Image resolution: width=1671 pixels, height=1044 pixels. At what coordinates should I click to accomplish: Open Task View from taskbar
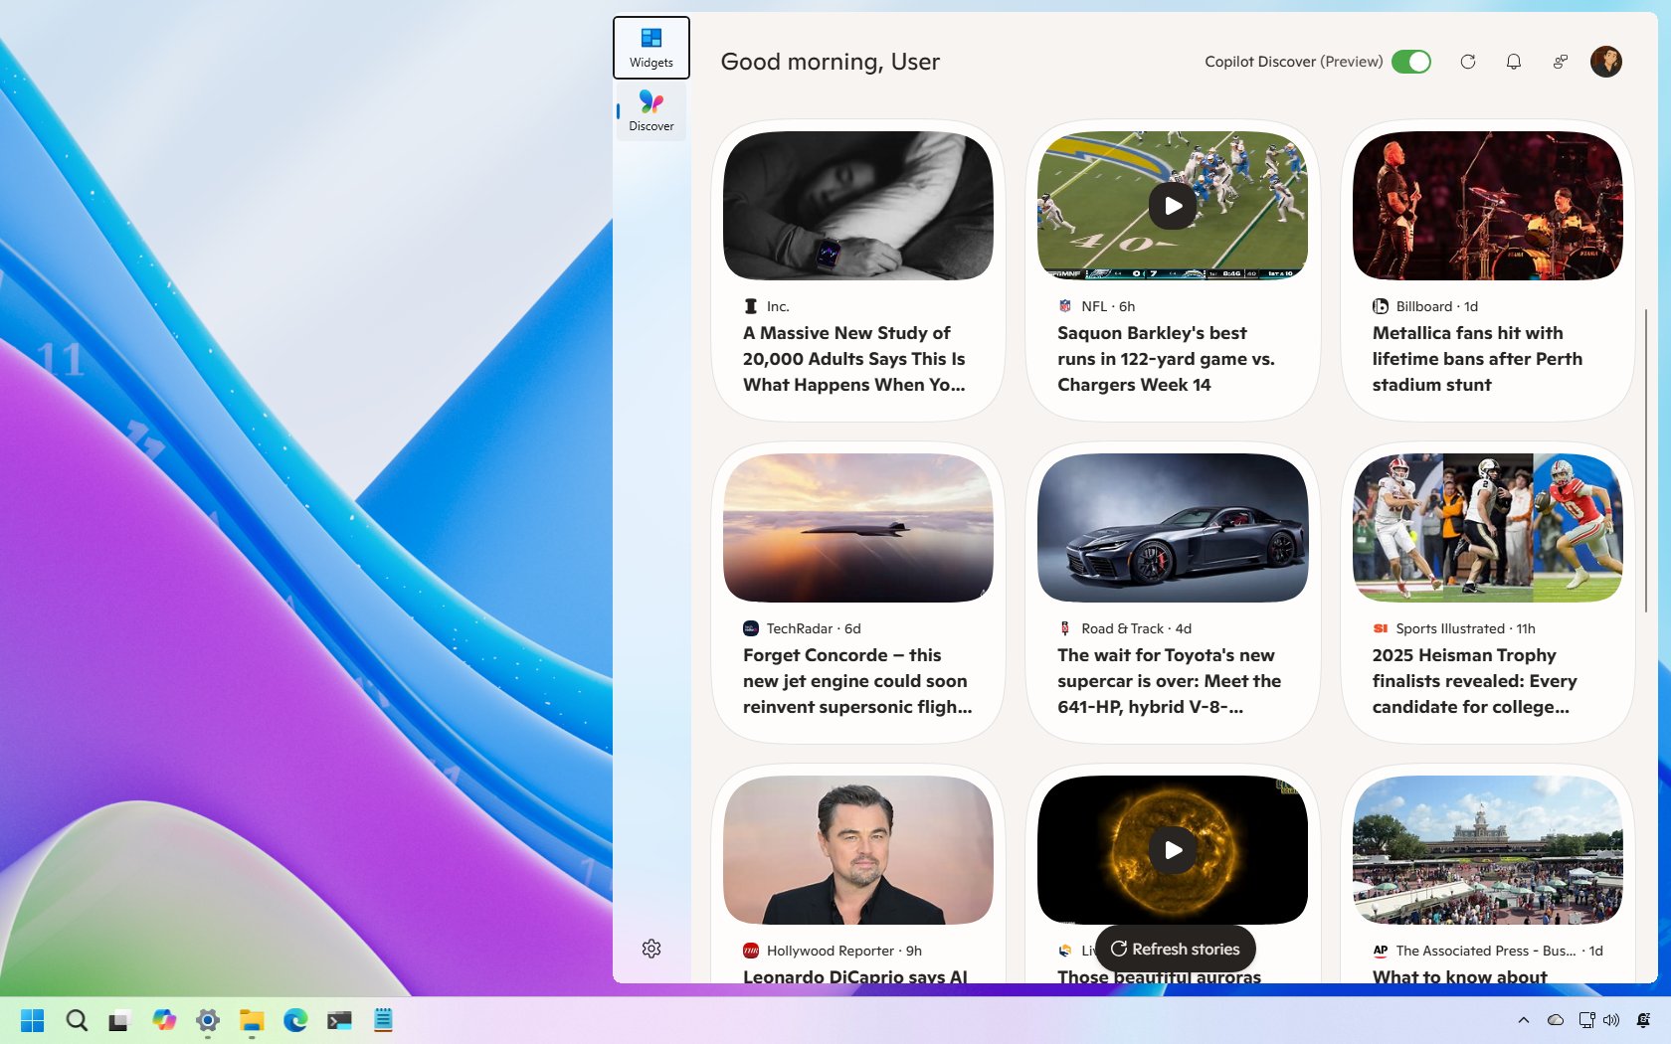point(119,1020)
